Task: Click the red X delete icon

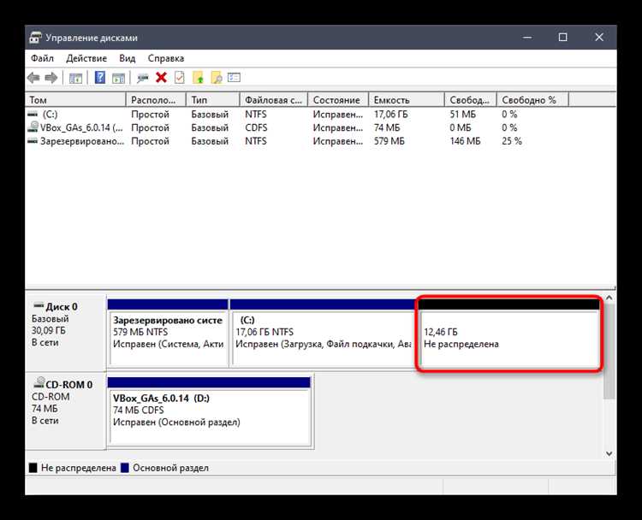Action: (x=161, y=77)
